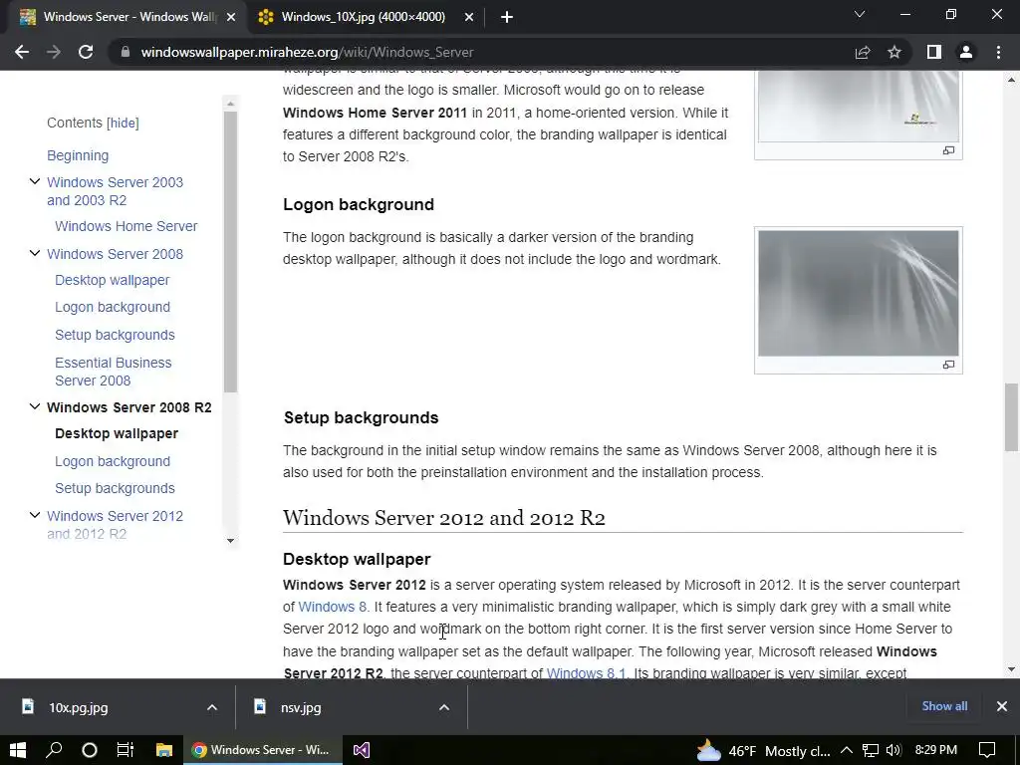Viewport: 1020px width, 765px height.
Task: Launch File Explorer from taskbar
Action: click(164, 750)
